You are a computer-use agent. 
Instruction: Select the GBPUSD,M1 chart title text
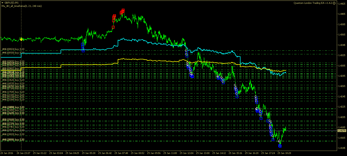pos(11,3)
